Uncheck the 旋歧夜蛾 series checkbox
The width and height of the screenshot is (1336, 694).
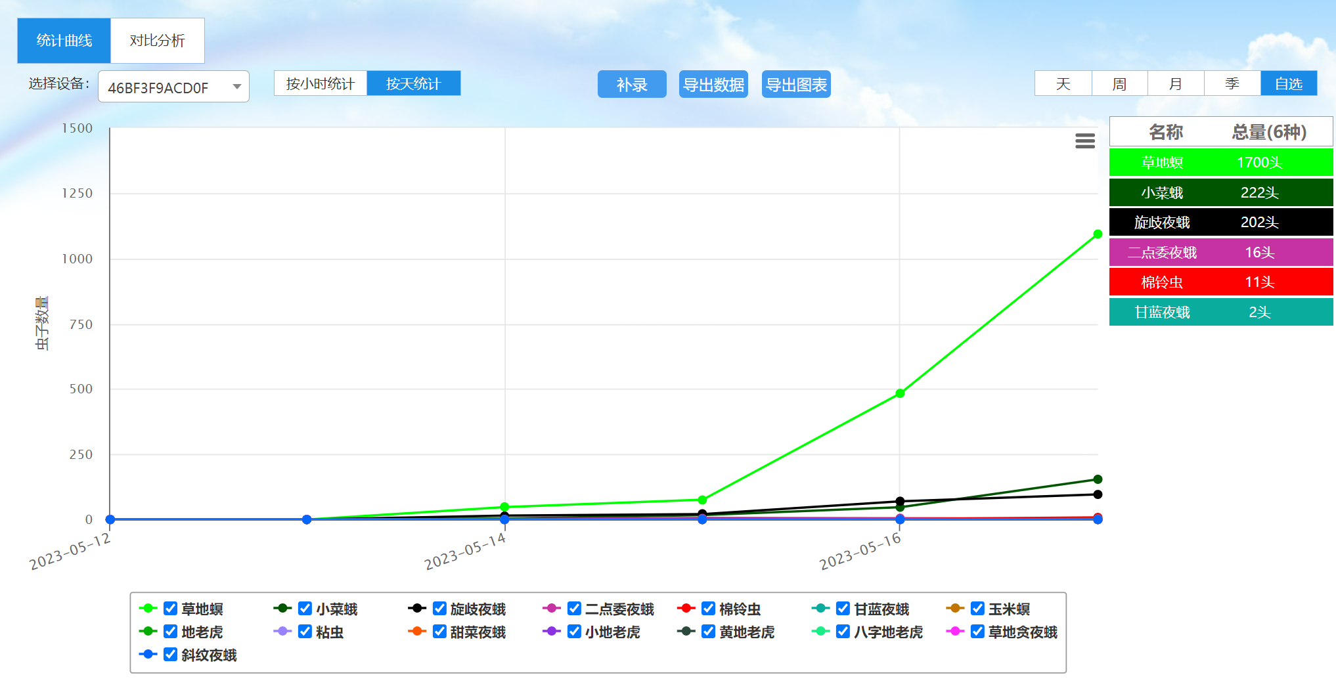click(439, 609)
